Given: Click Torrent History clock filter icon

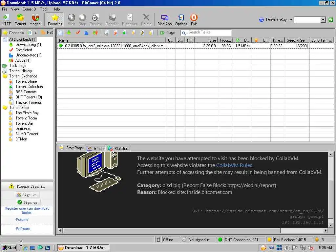Looking at the screenshot, I should (107, 32).
